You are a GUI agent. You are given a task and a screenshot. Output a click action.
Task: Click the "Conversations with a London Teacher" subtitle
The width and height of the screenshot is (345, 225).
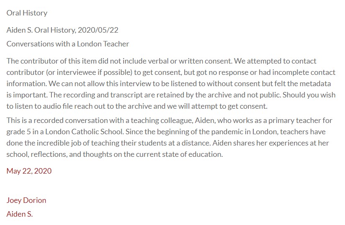click(x=68, y=43)
